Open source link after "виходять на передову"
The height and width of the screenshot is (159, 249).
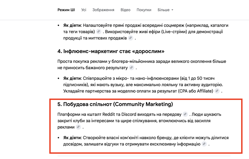coord(185,114)
